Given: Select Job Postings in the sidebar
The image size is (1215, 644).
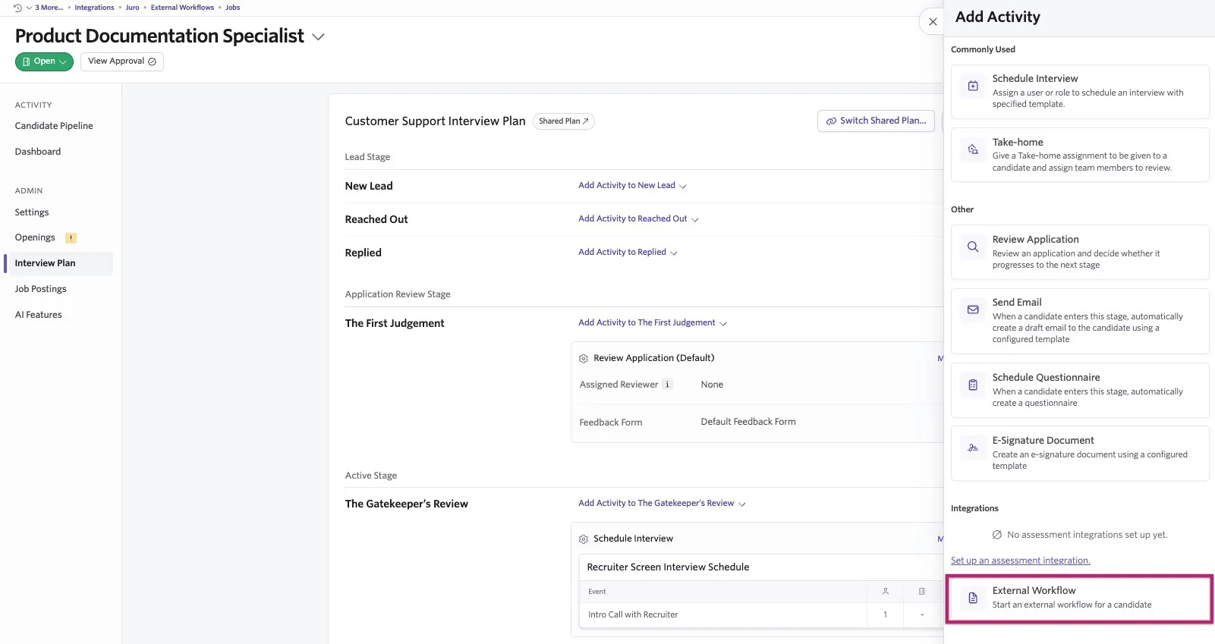Looking at the screenshot, I should [x=41, y=289].
